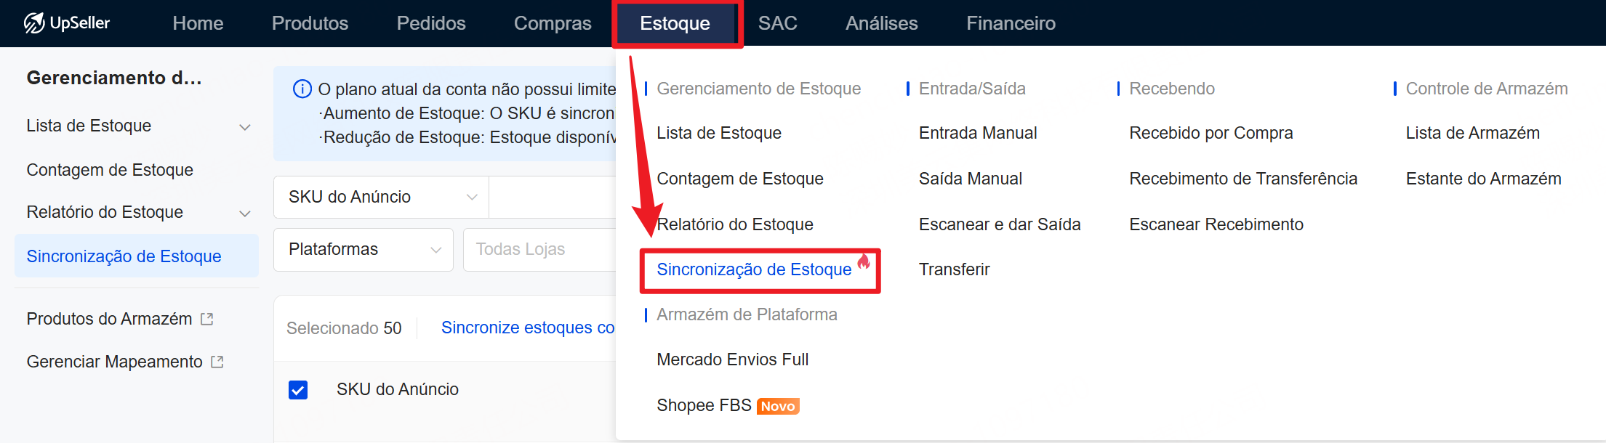The width and height of the screenshot is (1606, 443).
Task: Choose Entrada Manual from the menu
Action: (x=977, y=133)
